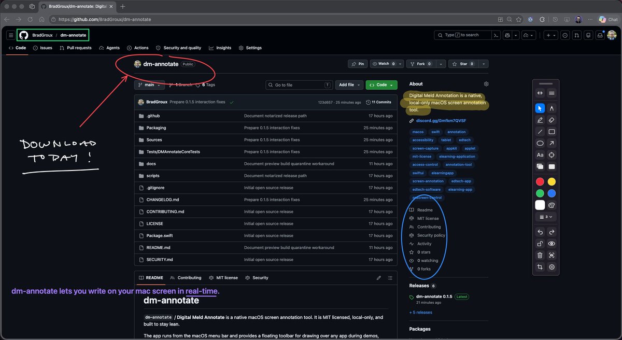Open README outline list icon
Viewport: 622px width, 340px height.
(x=390, y=278)
